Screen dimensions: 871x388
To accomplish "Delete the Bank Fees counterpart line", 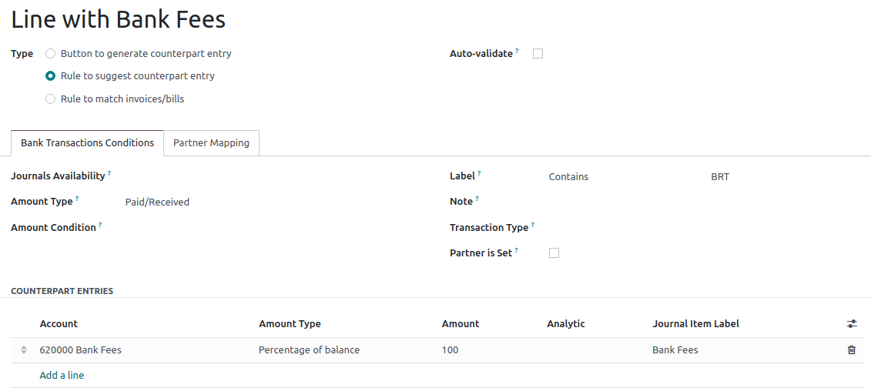I will click(851, 350).
